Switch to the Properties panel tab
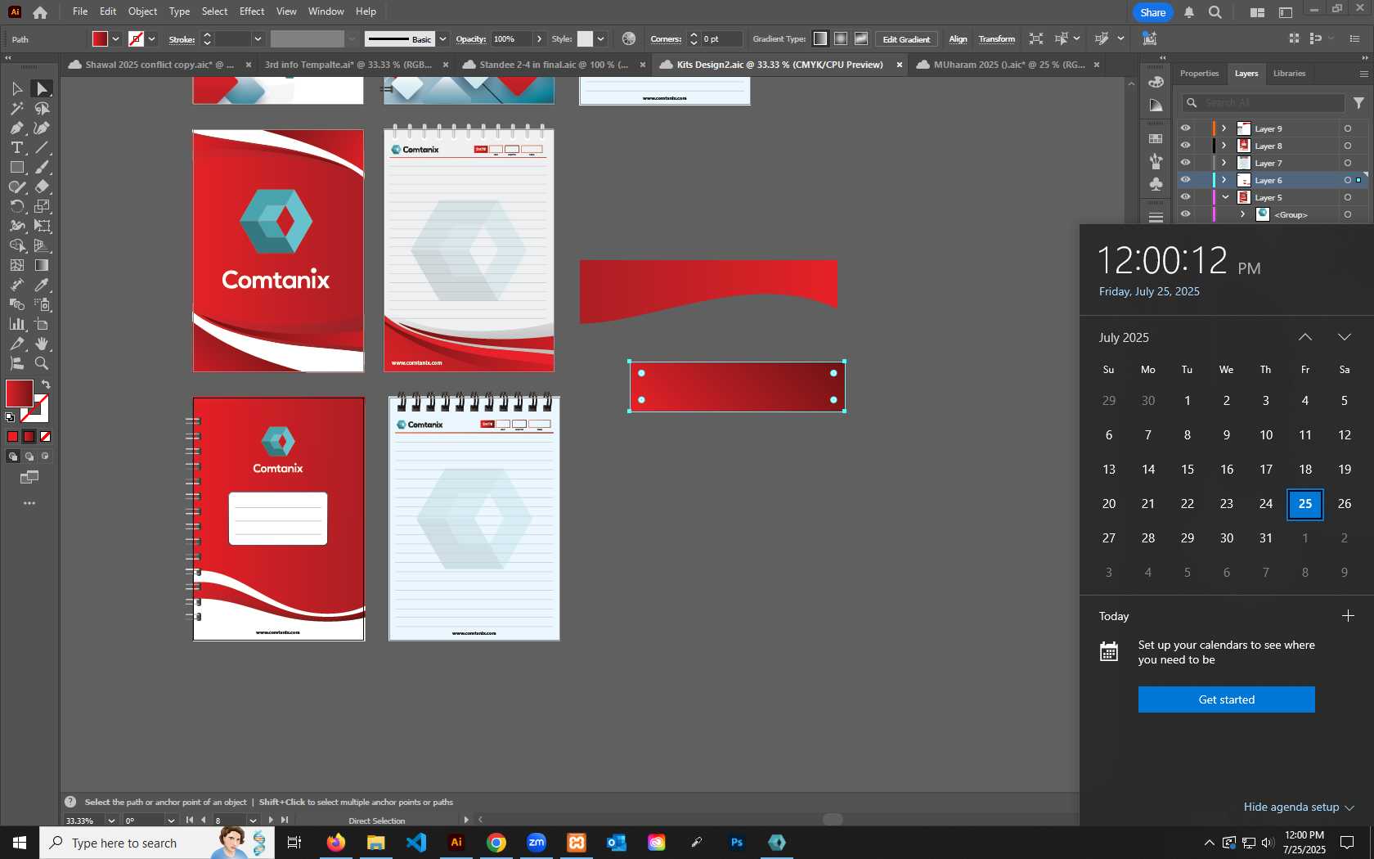1374x859 pixels. (1199, 74)
